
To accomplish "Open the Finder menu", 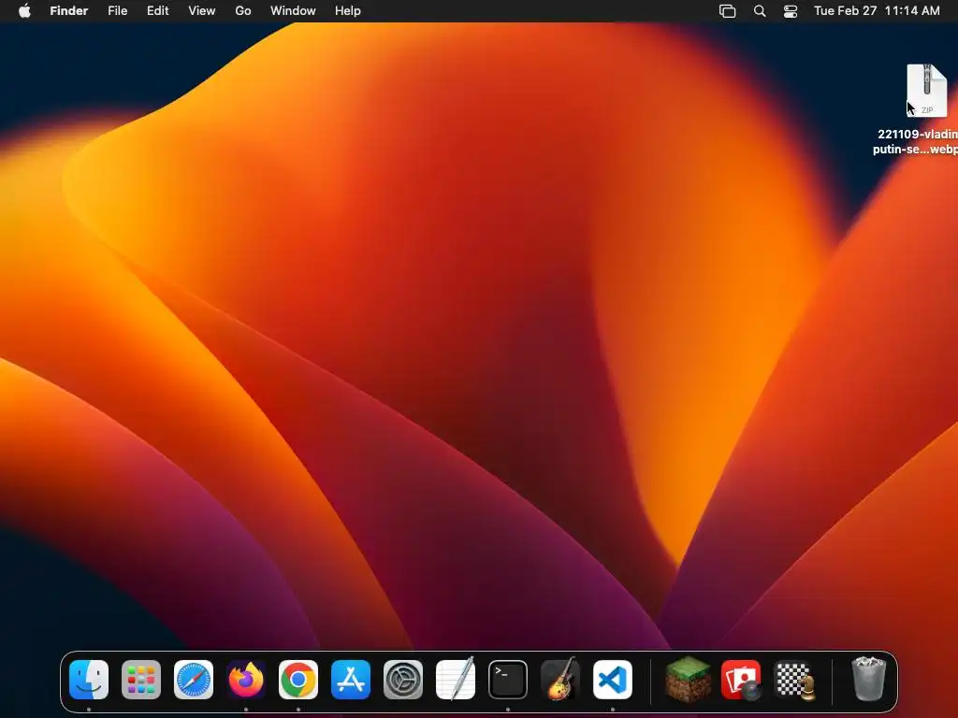I will (x=69, y=11).
